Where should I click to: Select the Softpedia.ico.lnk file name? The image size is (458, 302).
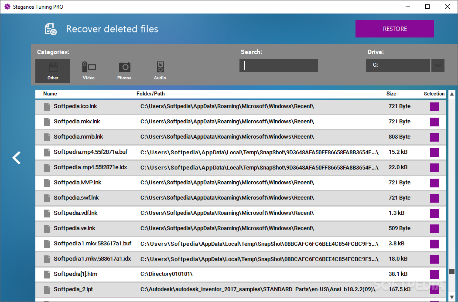pos(75,106)
